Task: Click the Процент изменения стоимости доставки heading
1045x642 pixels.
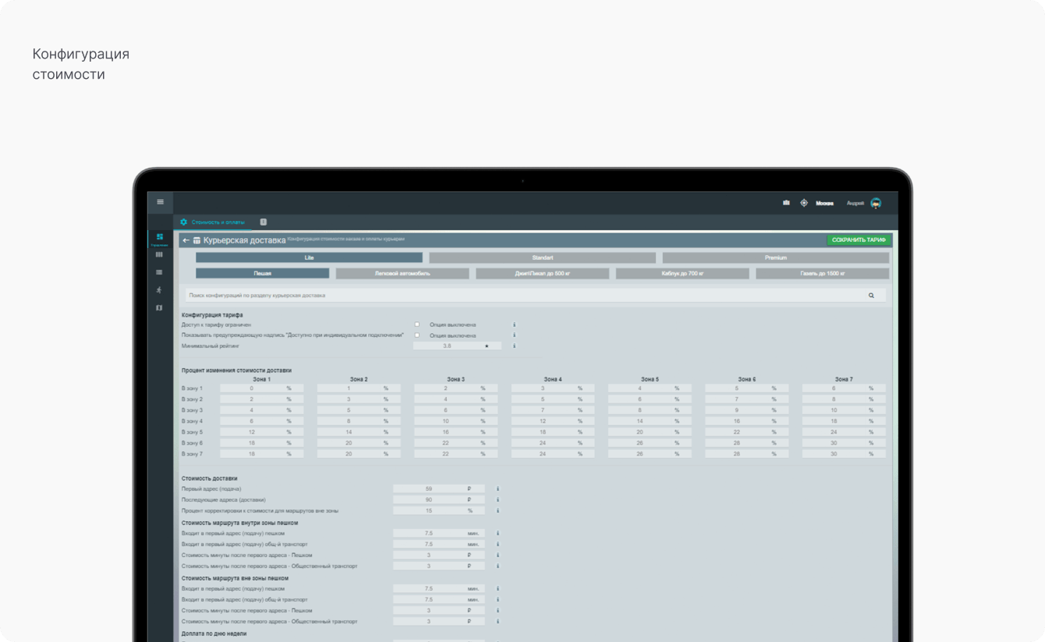Action: (x=236, y=371)
